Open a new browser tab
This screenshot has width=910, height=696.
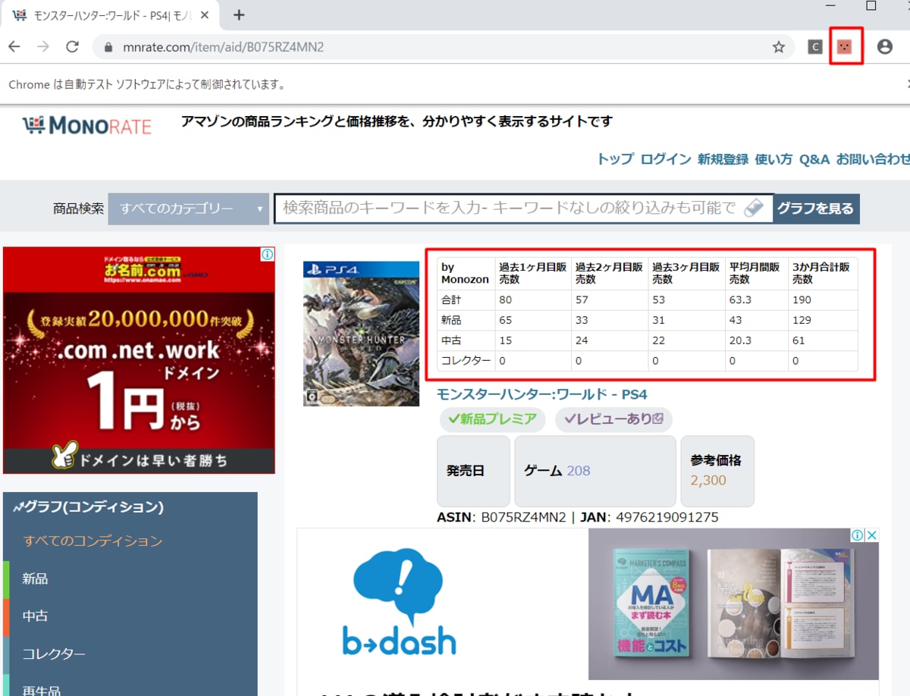239,14
